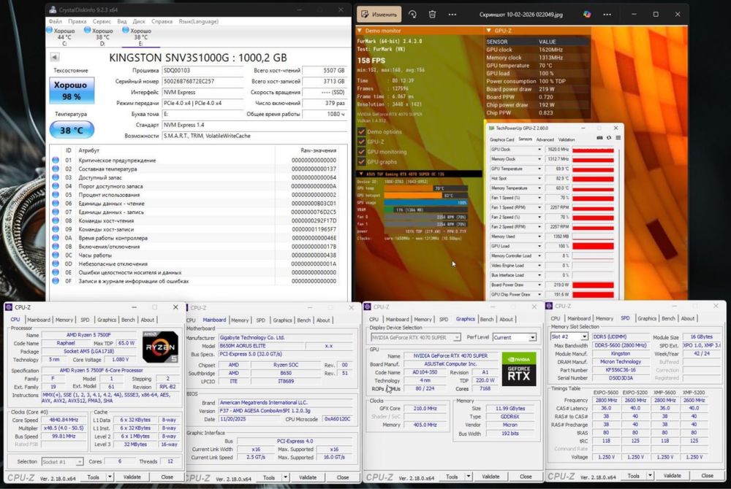Collapse the ASUS TUF Gaming RTX 4070 SUPER section
This screenshot has height=489, width=731.
click(x=361, y=174)
